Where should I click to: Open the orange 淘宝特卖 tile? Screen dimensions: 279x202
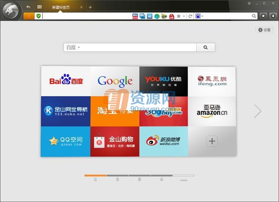[115, 111]
